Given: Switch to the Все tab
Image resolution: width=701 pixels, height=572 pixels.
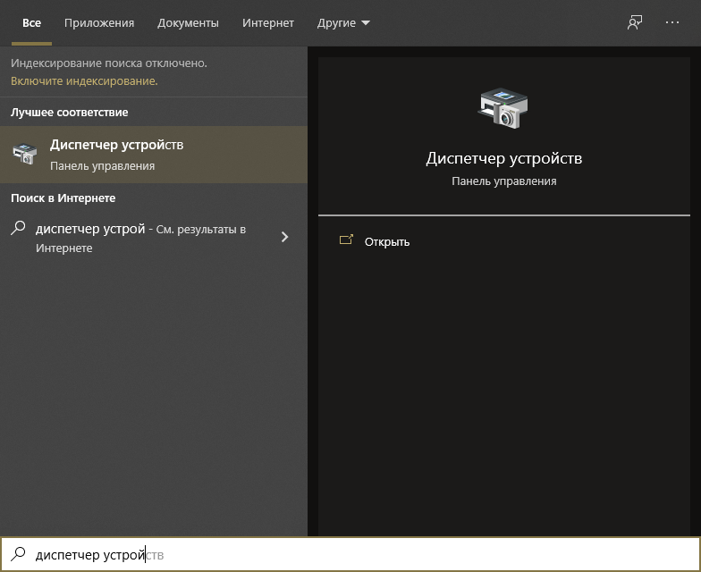Looking at the screenshot, I should [32, 23].
